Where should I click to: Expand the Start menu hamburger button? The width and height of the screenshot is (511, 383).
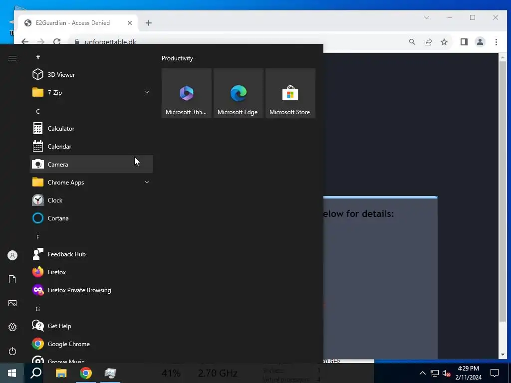(x=12, y=58)
